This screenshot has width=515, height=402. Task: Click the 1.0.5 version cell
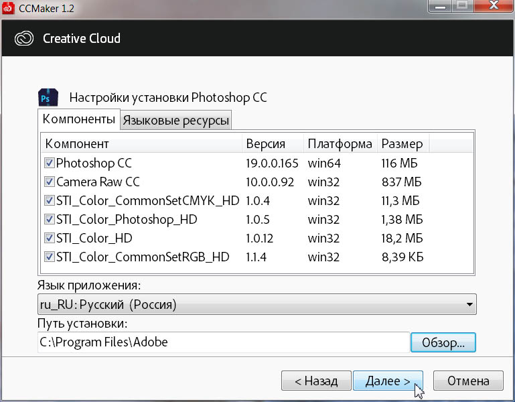257,219
